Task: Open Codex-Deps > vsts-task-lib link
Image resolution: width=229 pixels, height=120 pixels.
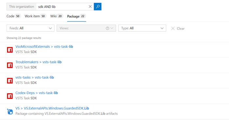Action: click(37, 93)
